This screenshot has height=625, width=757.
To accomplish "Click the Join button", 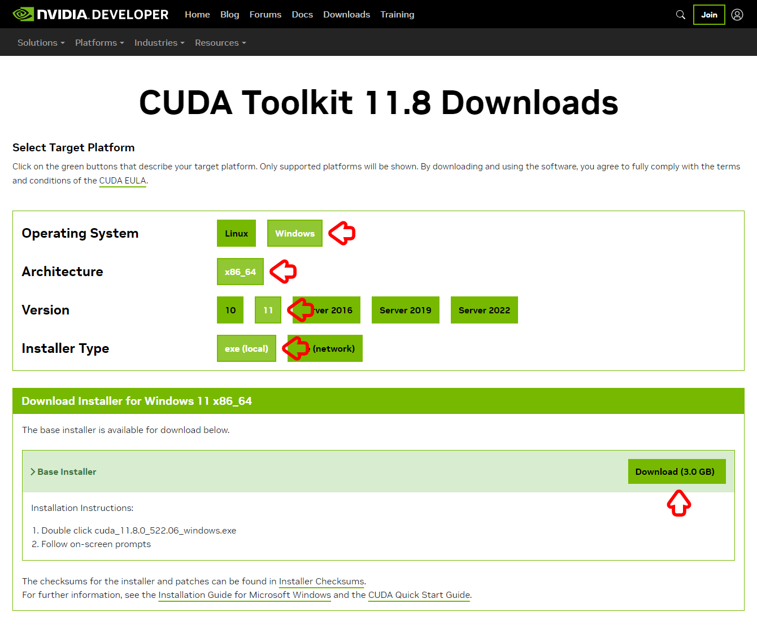I will (x=708, y=15).
